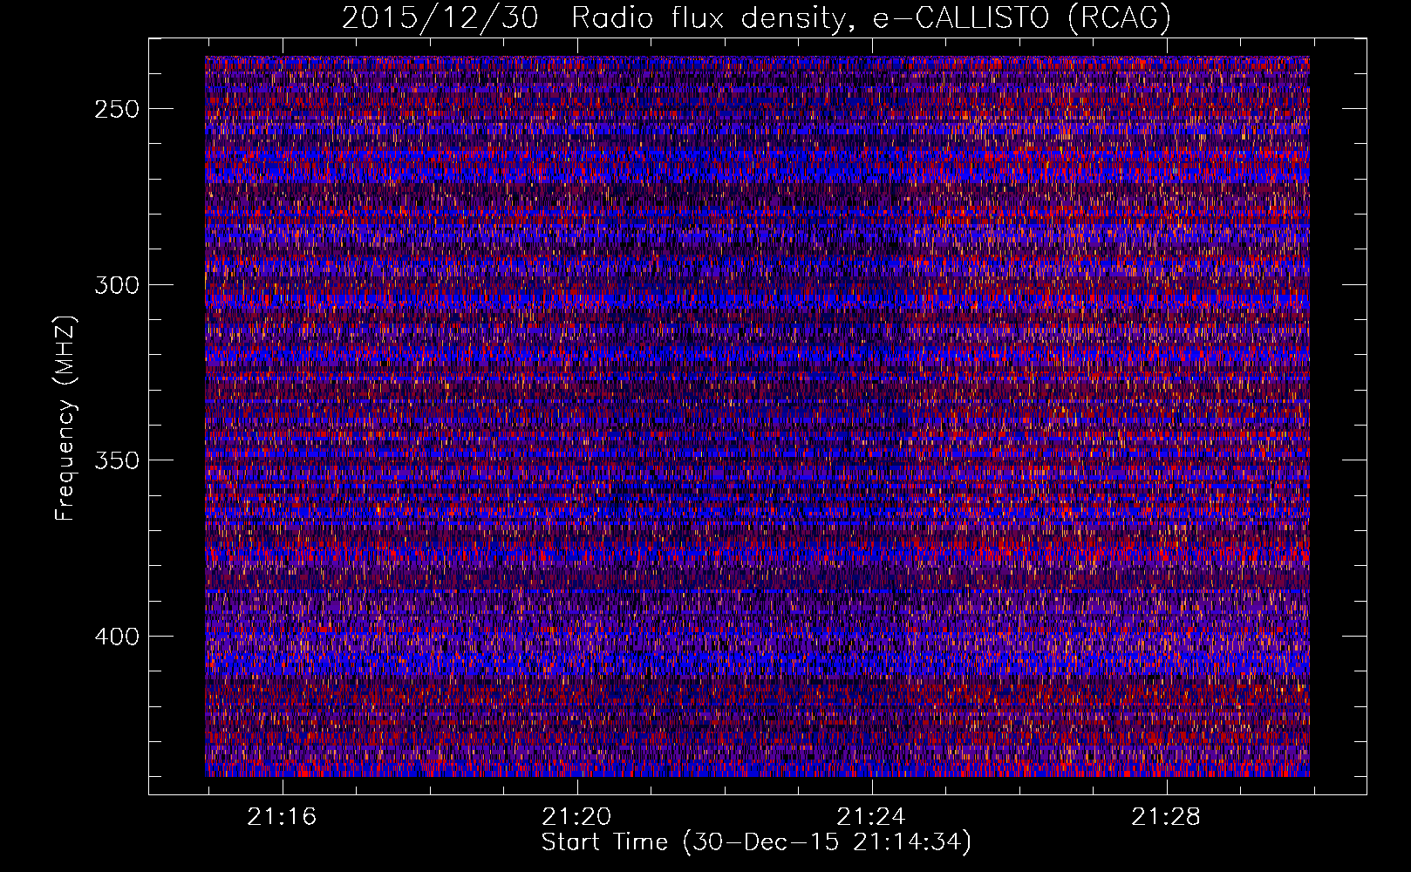Click the 250 frequency tick label

(x=116, y=109)
